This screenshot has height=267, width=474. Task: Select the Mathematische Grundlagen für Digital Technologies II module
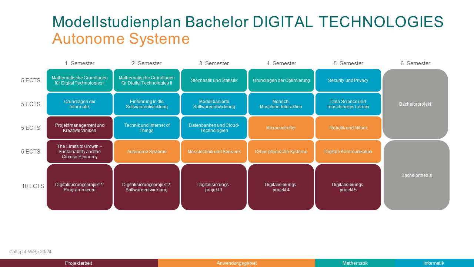[147, 80]
